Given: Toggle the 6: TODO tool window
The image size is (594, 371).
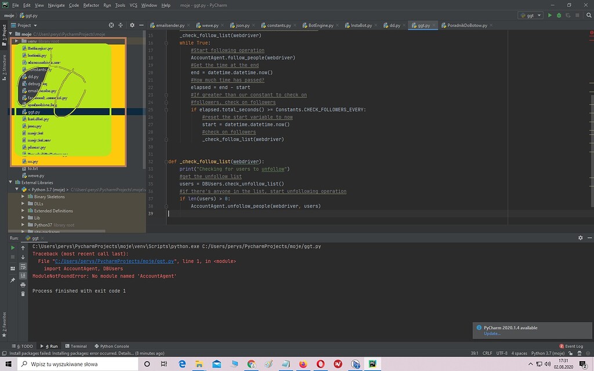Looking at the screenshot, I should (x=23, y=346).
